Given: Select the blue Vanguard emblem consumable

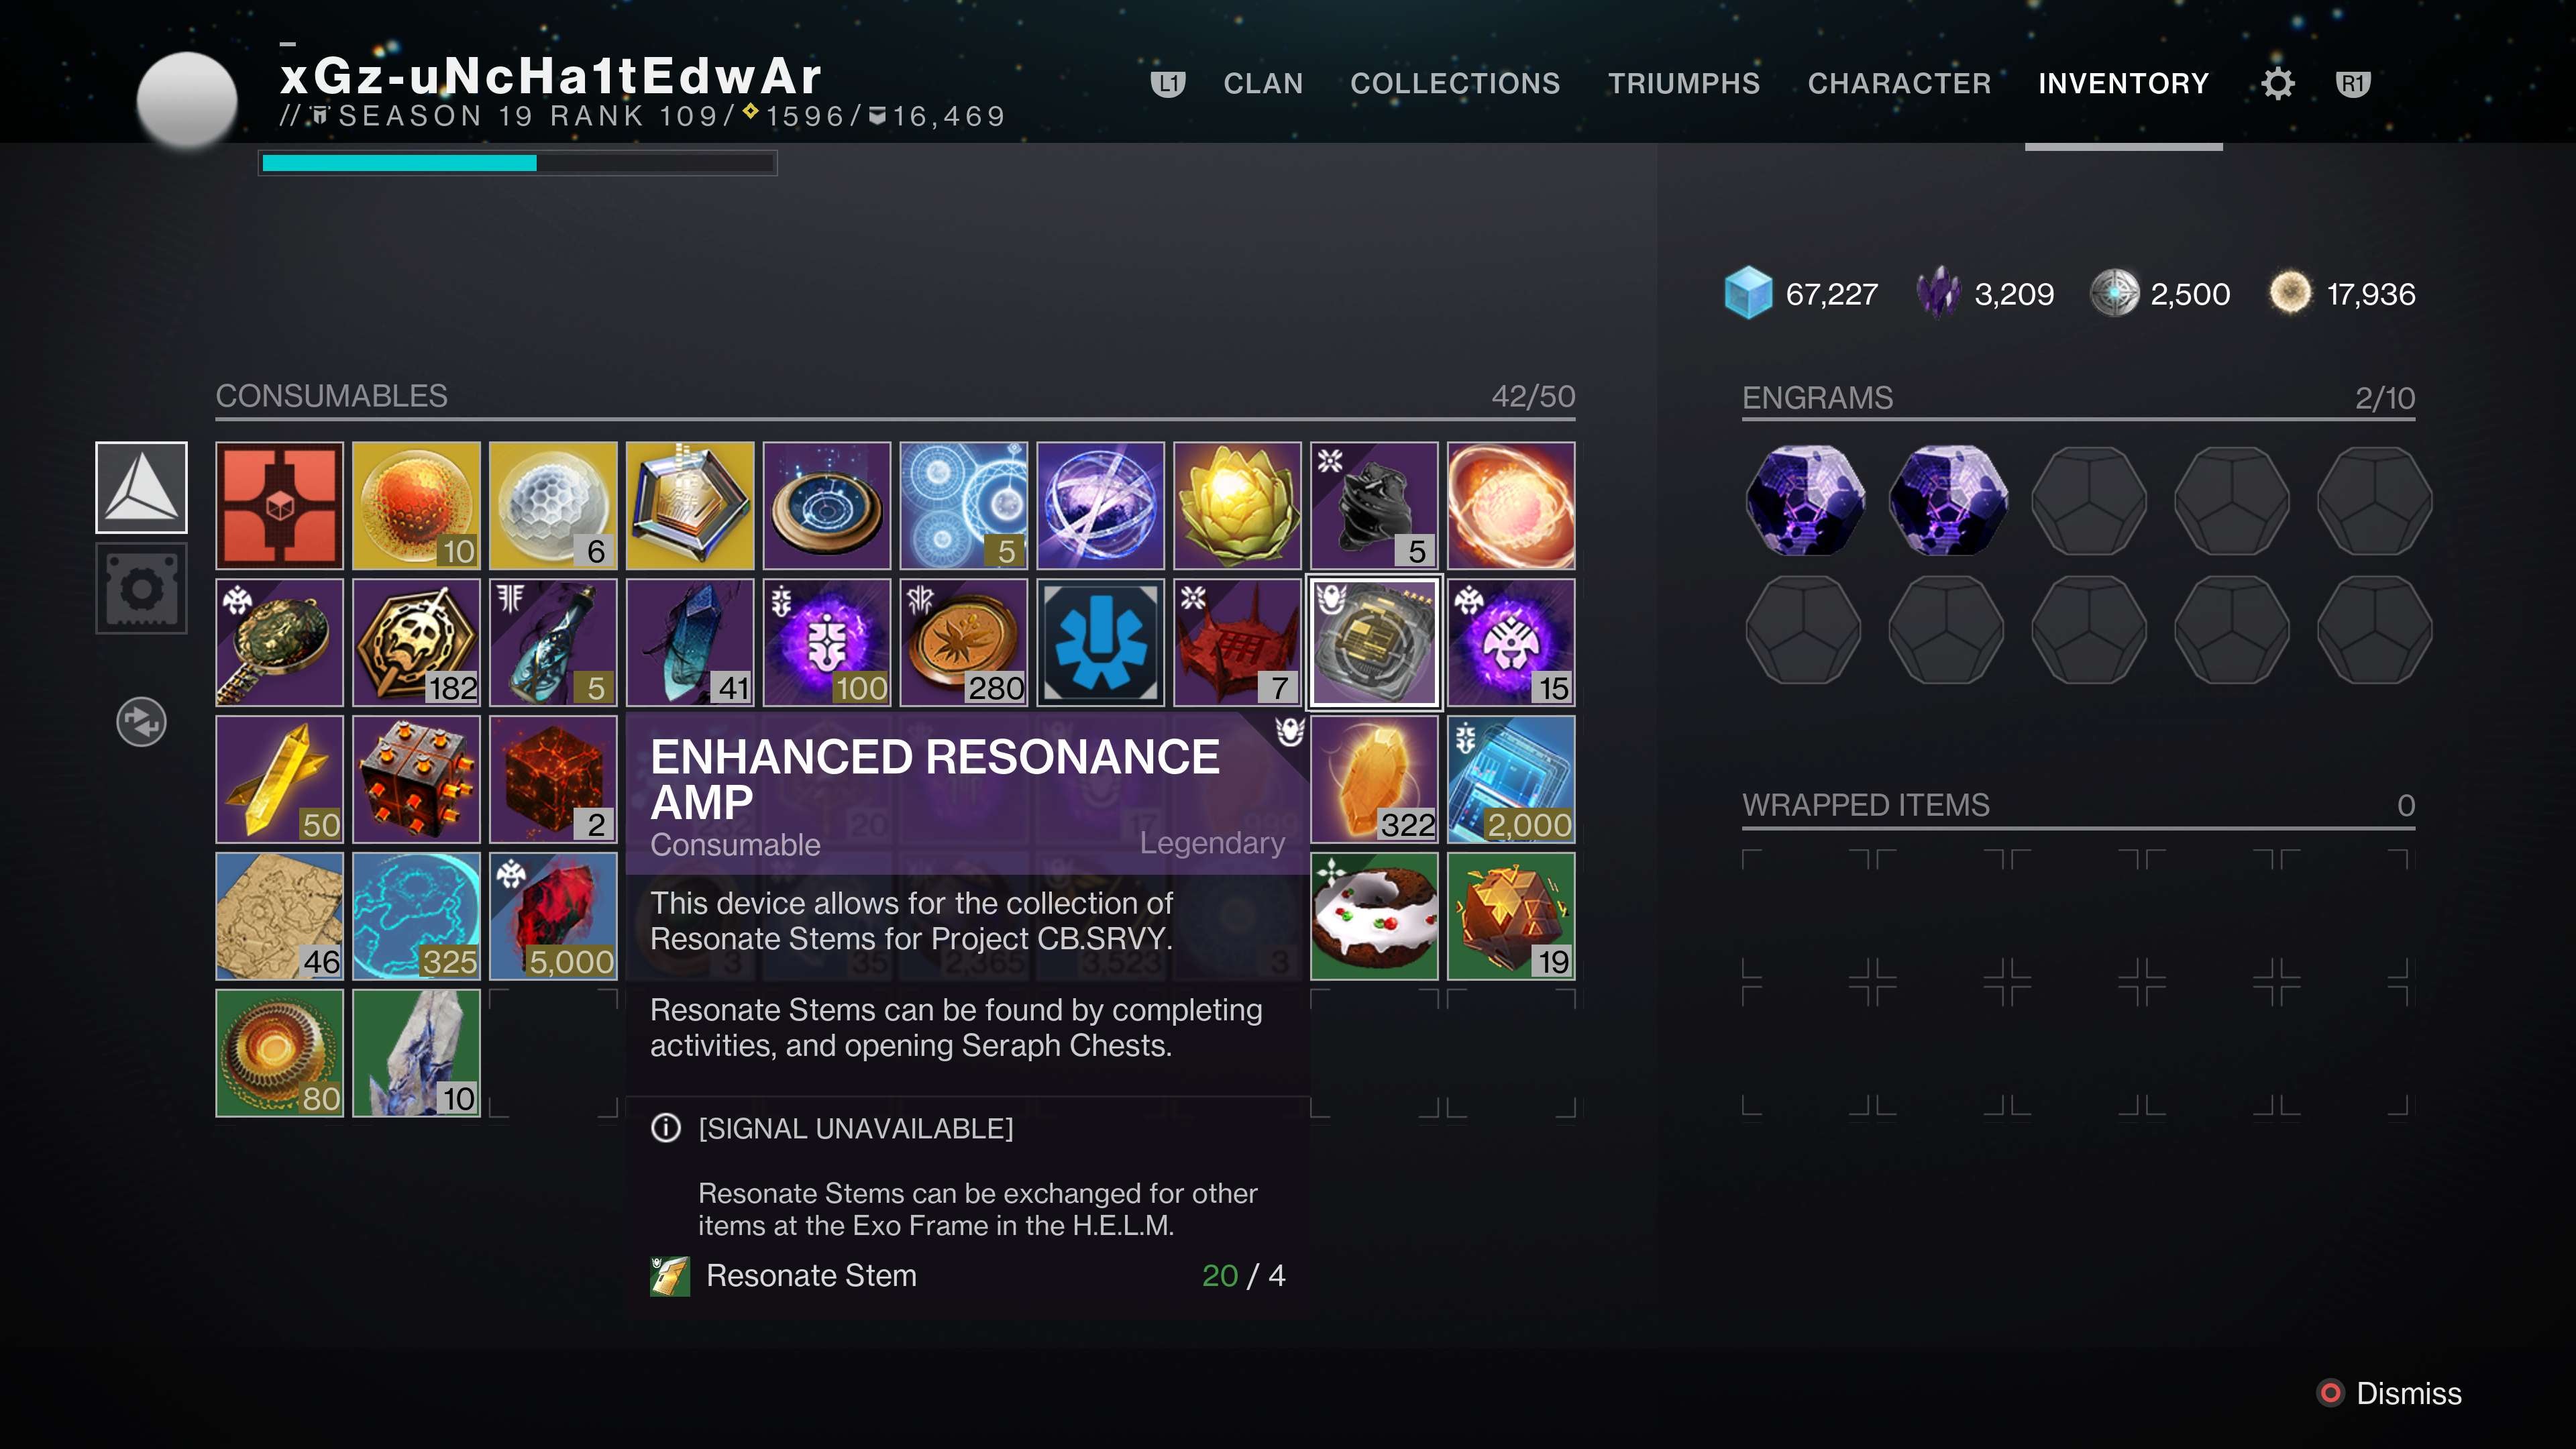Looking at the screenshot, I should click(x=1100, y=642).
